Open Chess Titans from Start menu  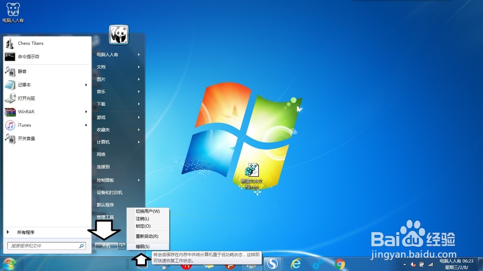click(x=47, y=43)
